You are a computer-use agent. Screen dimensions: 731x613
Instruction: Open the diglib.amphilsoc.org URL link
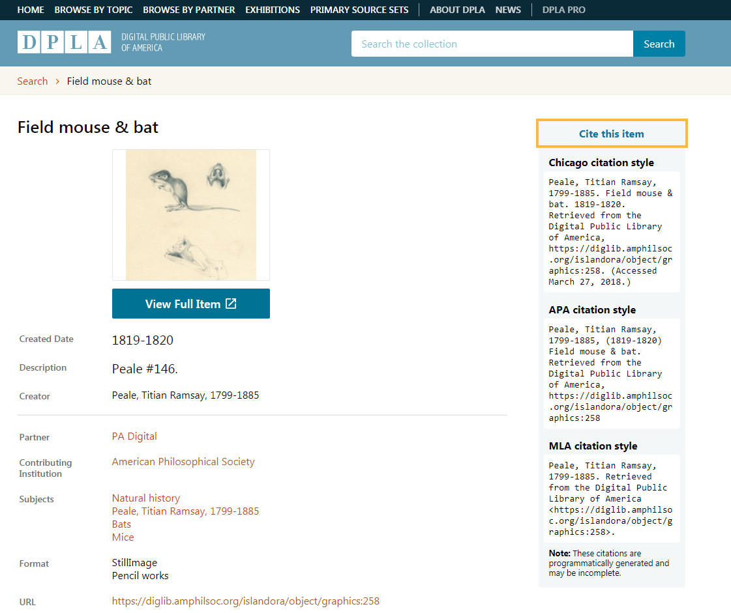(x=246, y=601)
